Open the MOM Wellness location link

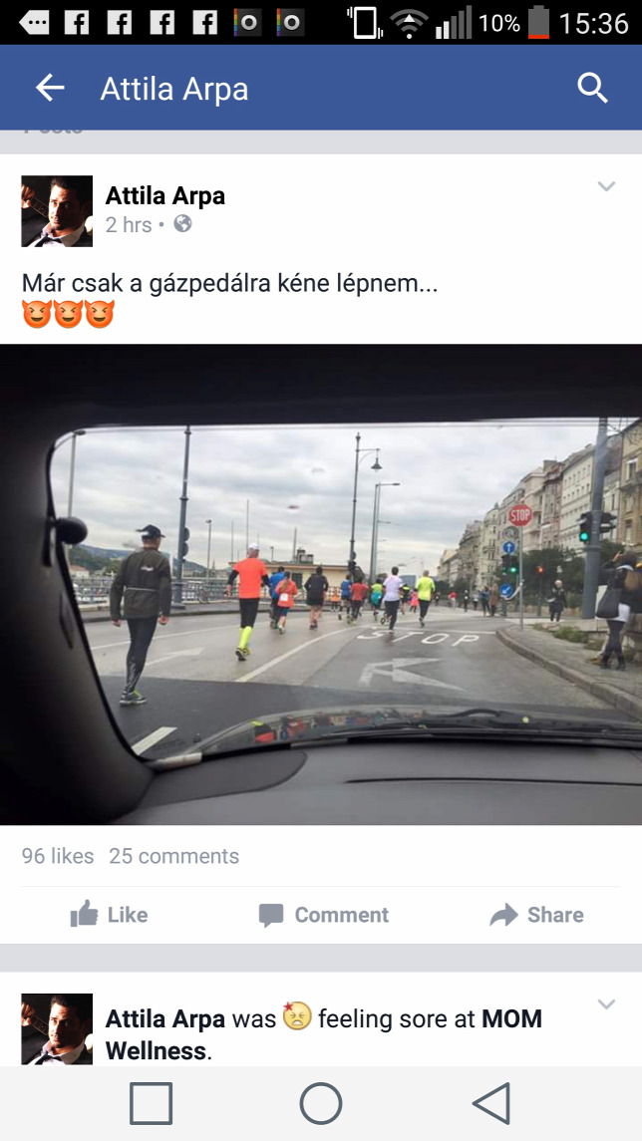(x=323, y=1034)
